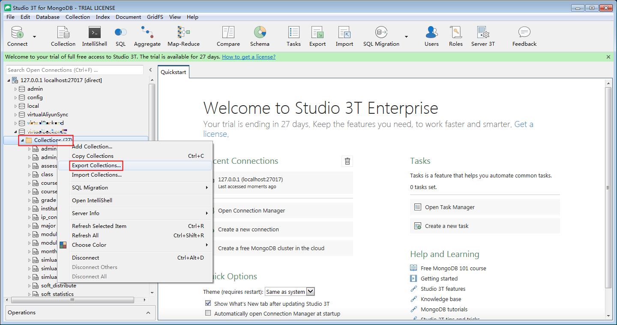
Task: Collapse the Collections (27) folder
Action: (x=22, y=140)
